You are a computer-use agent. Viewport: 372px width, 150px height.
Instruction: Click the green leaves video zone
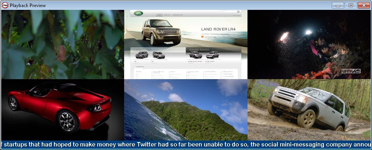(63, 44)
